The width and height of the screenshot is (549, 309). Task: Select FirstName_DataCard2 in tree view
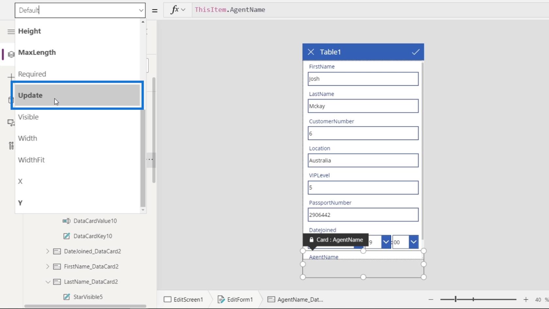[91, 266]
